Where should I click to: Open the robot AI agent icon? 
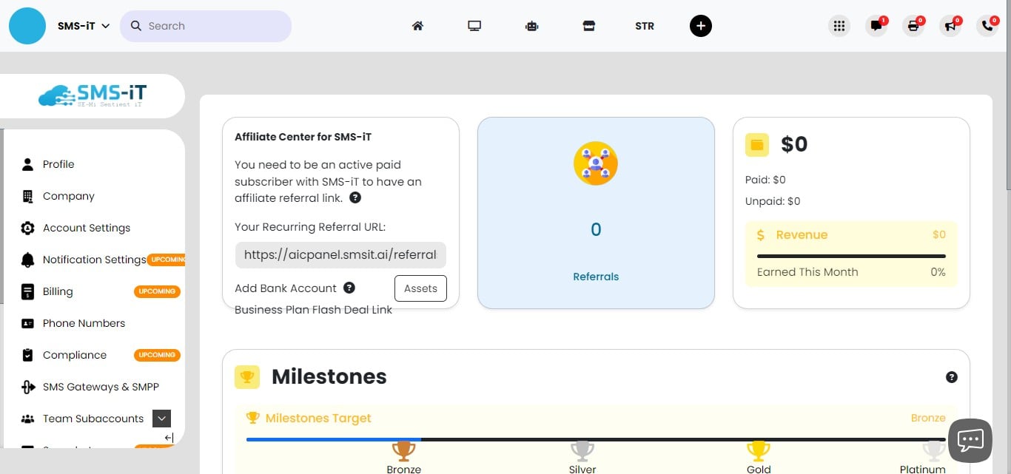(x=531, y=26)
